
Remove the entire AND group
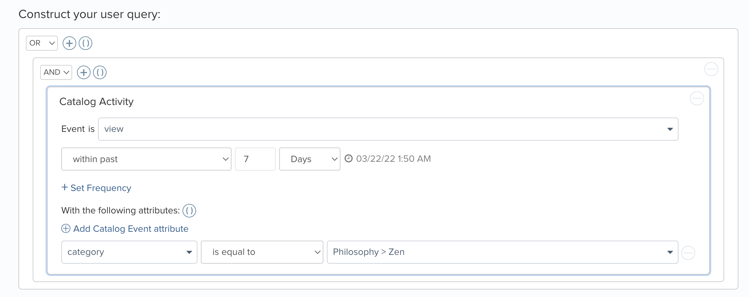click(711, 69)
